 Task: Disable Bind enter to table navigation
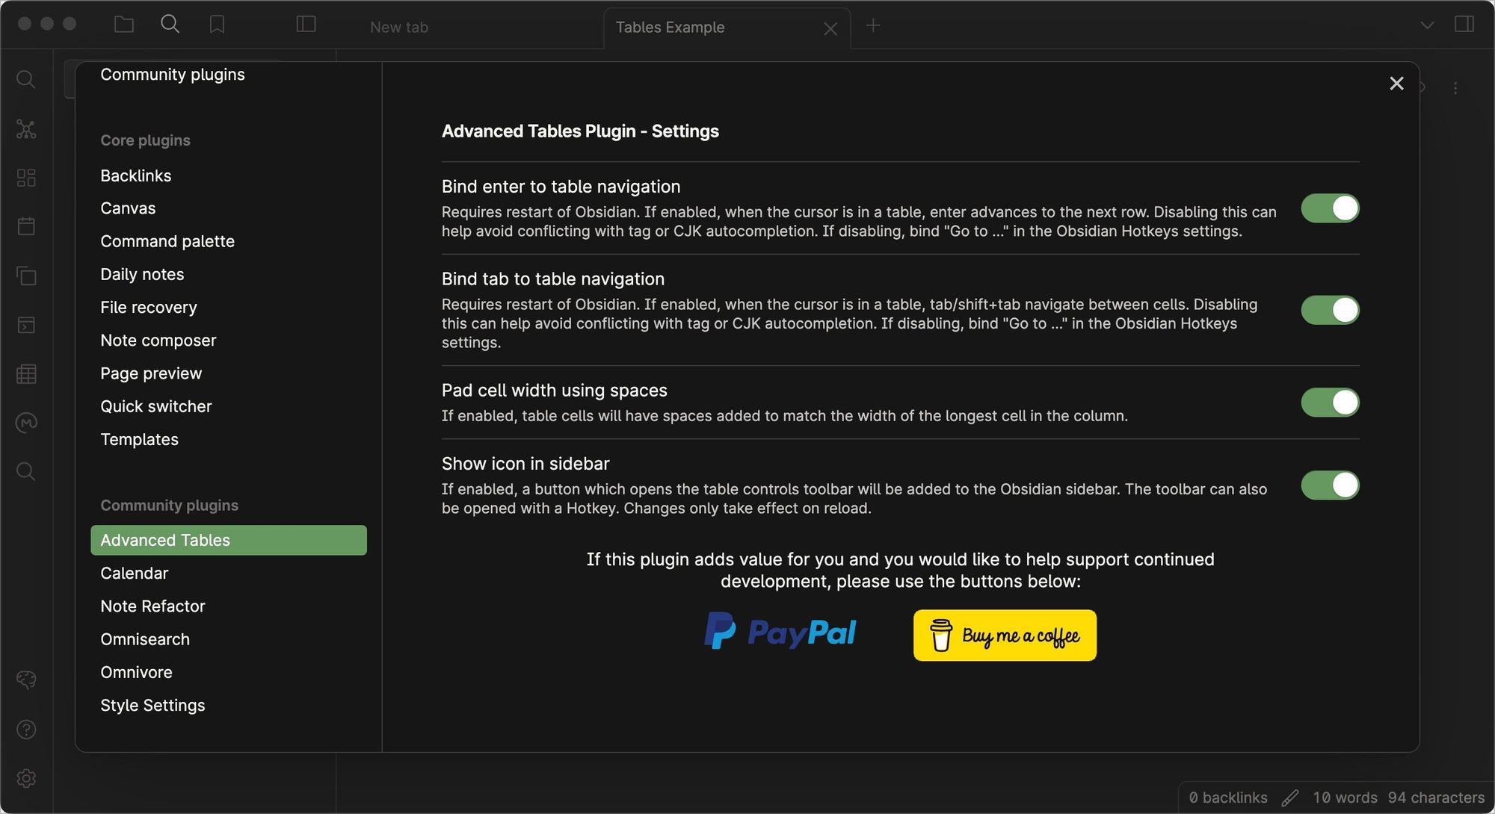point(1329,208)
